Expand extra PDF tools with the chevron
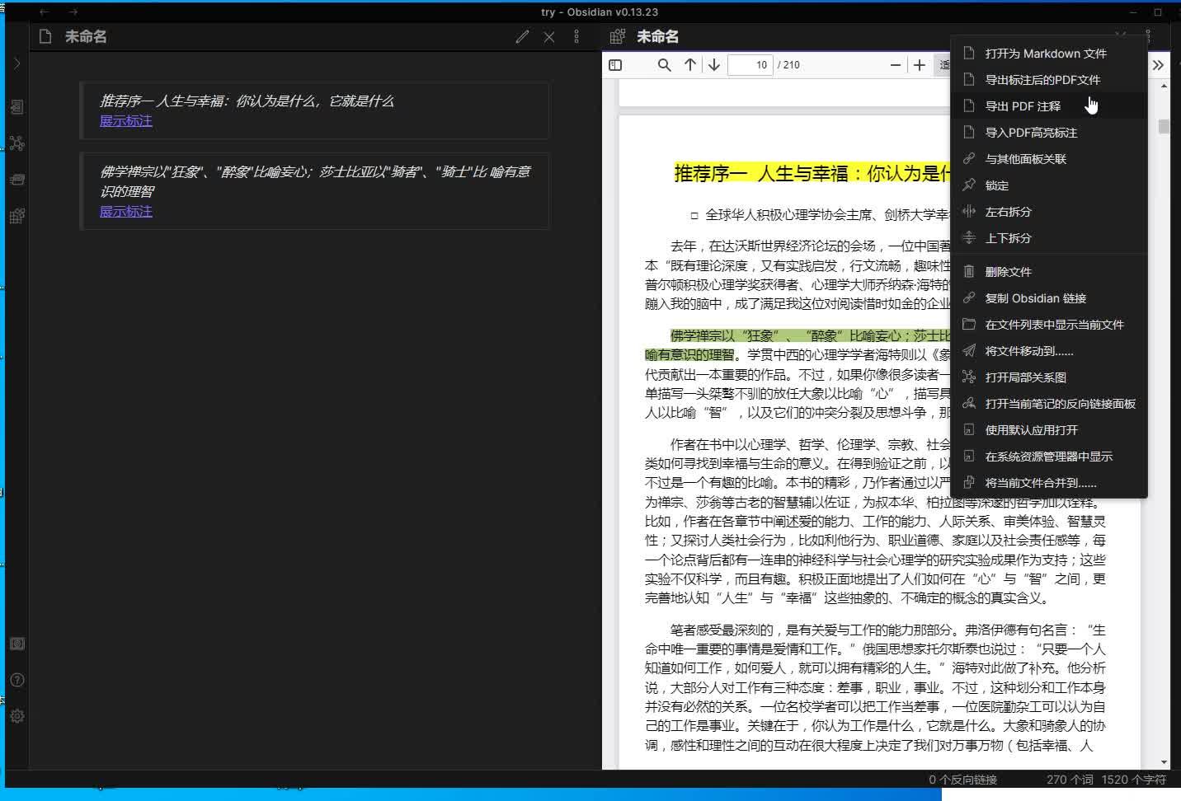This screenshot has height=801, width=1181. pos(1158,64)
